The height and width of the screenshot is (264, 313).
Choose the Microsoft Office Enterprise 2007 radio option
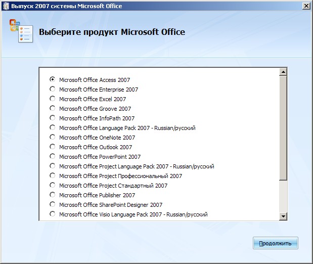click(x=52, y=89)
